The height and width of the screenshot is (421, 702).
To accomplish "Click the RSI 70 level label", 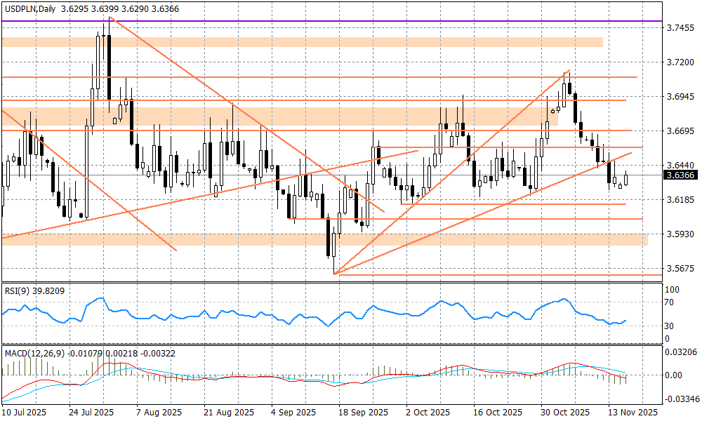I will tap(670, 302).
